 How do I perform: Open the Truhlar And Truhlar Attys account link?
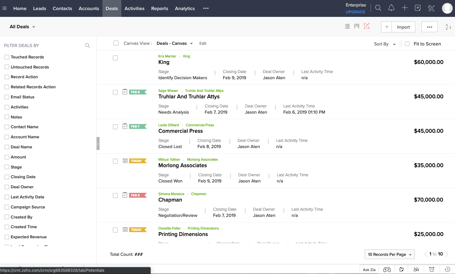coord(204,91)
